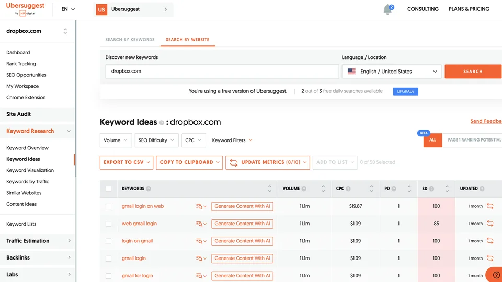The image size is (502, 282).
Task: Click info icon beside SD column header
Action: point(431,189)
